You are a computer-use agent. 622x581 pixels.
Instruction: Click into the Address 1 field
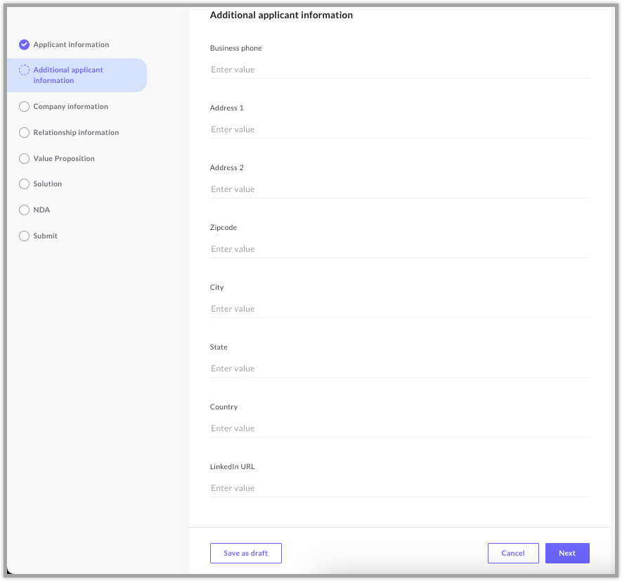tap(399, 129)
